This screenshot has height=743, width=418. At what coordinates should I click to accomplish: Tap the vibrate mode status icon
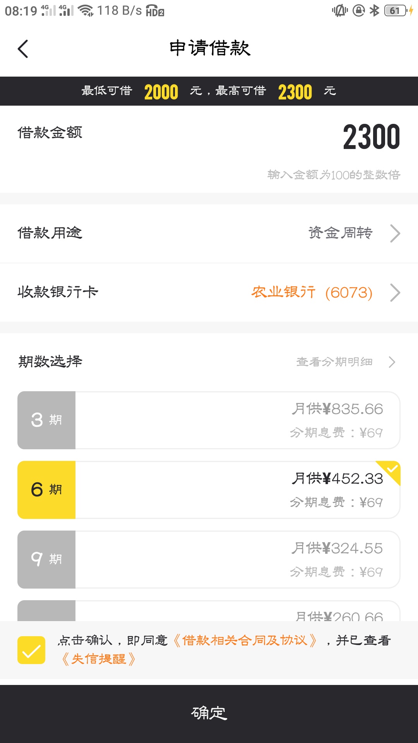coord(340,10)
